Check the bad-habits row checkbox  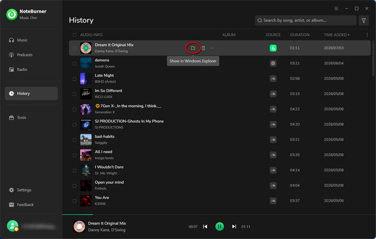pos(75,140)
